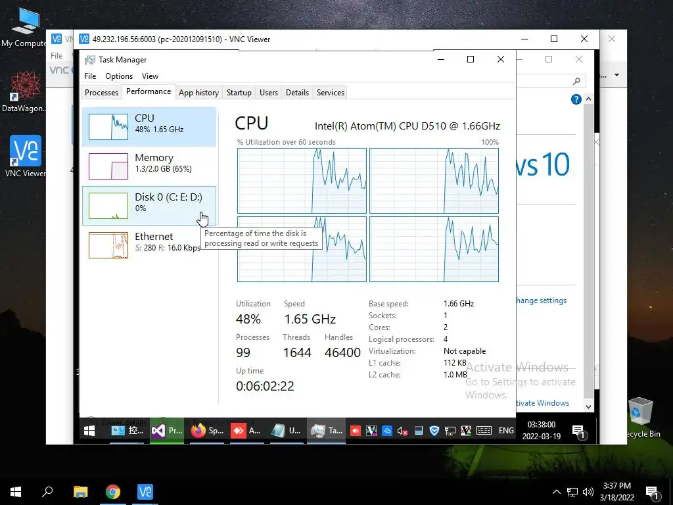Click local tray network icon
This screenshot has width=673, height=505.
572,492
